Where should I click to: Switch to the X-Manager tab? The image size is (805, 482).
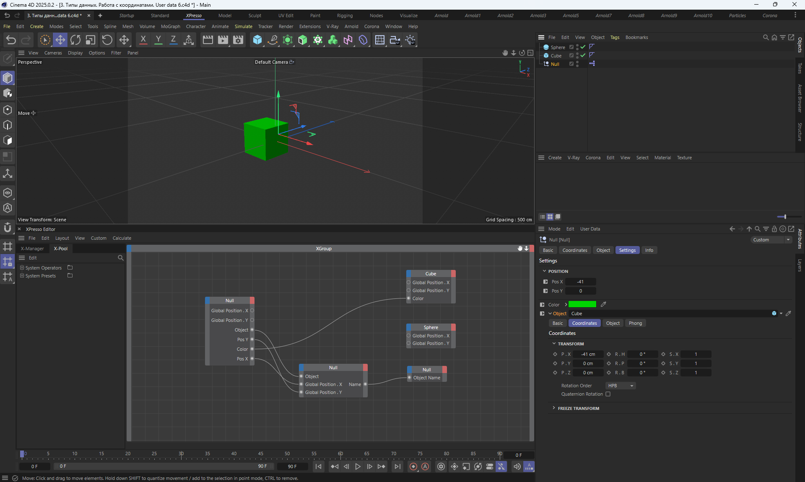(32, 249)
